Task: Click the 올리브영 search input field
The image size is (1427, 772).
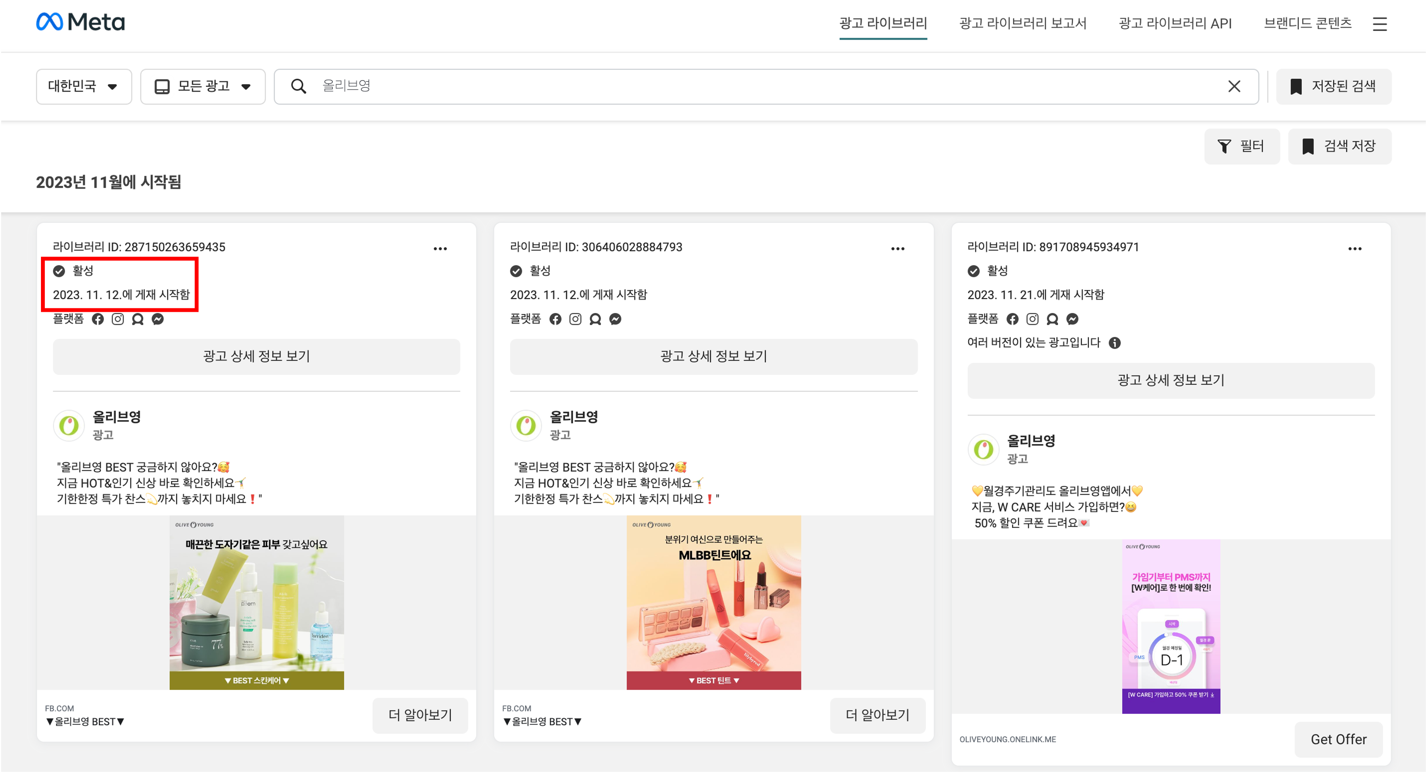Action: point(764,87)
